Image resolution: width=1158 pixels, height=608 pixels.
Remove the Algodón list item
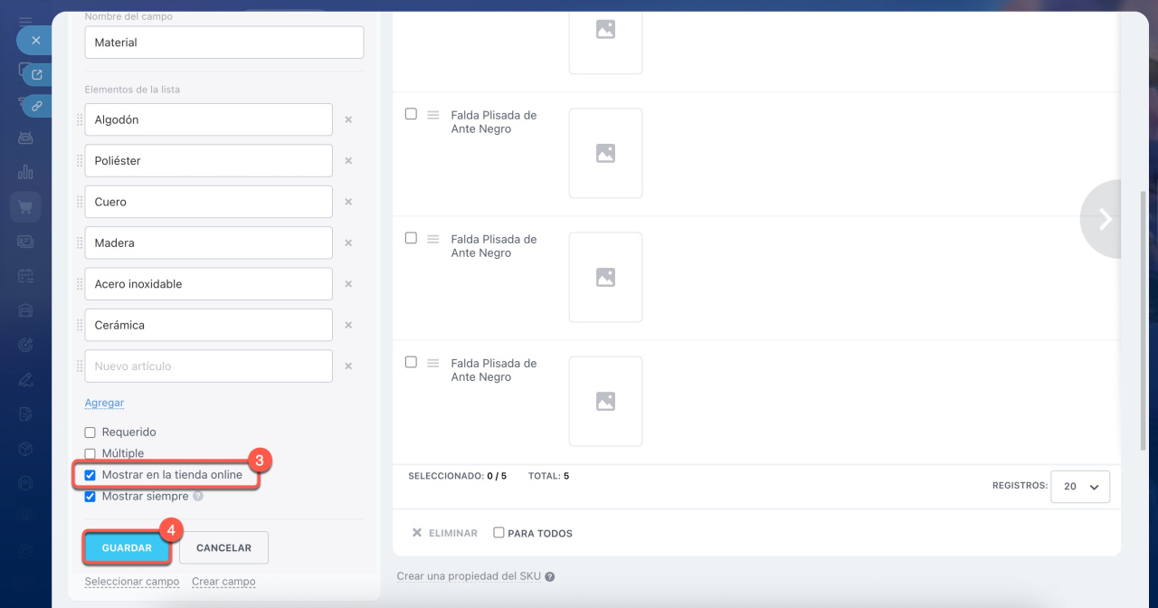[x=348, y=119]
